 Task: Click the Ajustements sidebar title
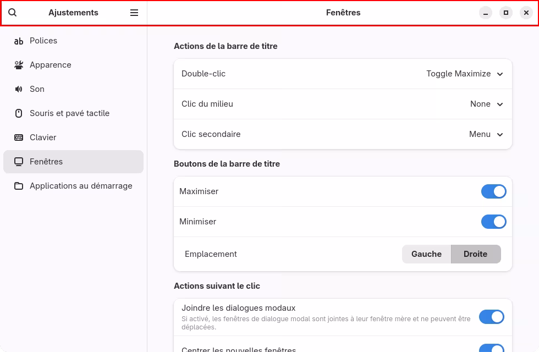(73, 13)
